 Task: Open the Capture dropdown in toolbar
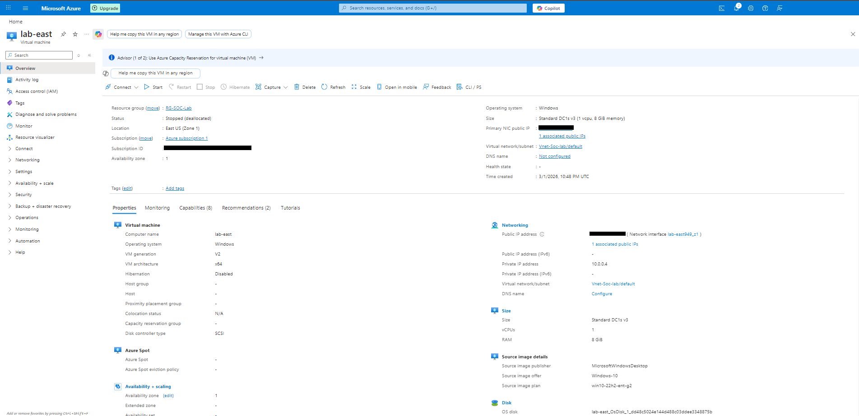point(272,87)
